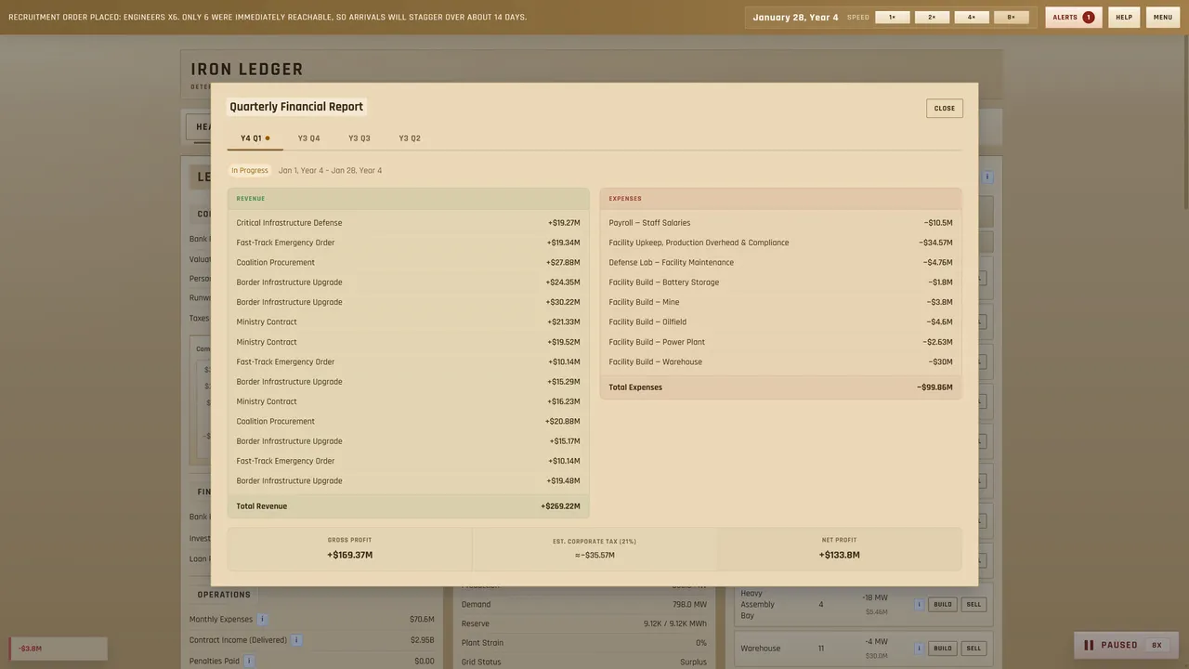Select Facility Build – Power Plant row
Image resolution: width=1189 pixels, height=669 pixels.
tap(780, 342)
